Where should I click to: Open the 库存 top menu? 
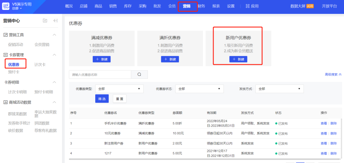pyautogui.click(x=127, y=6)
